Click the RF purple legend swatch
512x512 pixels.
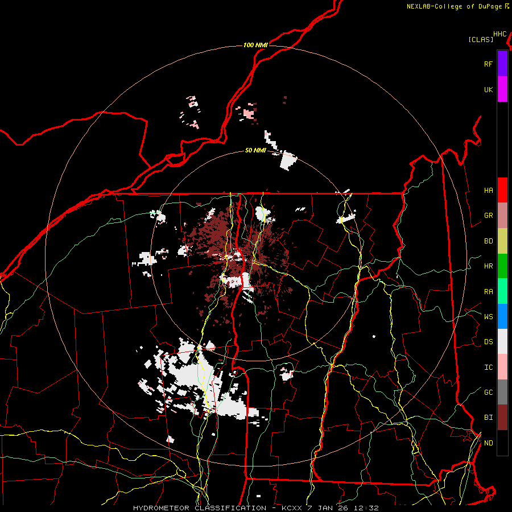(502, 64)
